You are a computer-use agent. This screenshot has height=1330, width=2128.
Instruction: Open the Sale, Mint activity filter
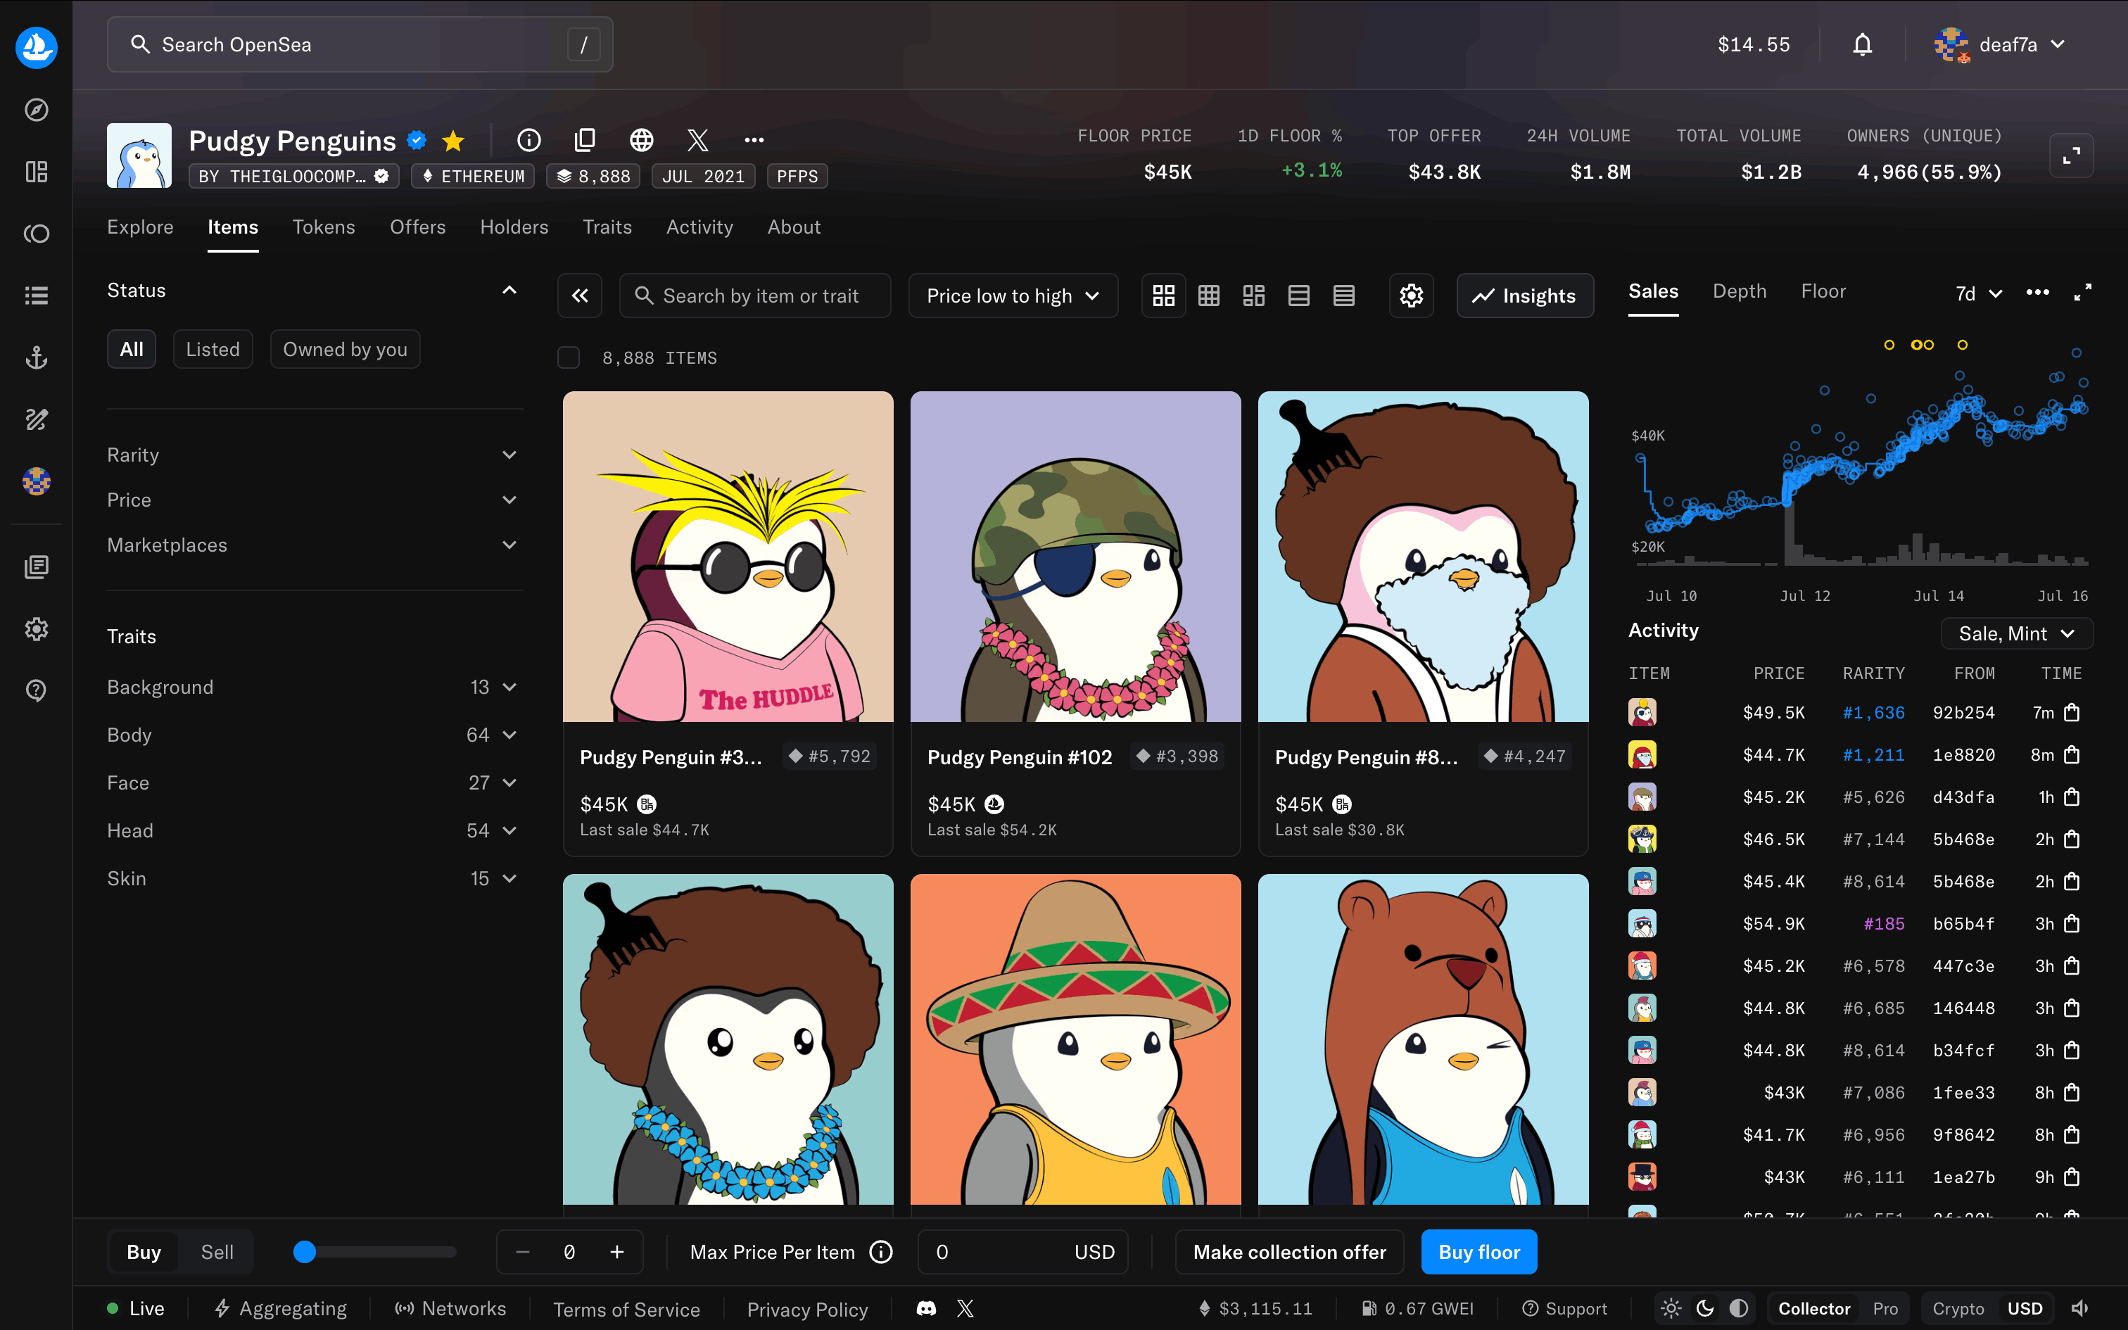click(x=2015, y=633)
